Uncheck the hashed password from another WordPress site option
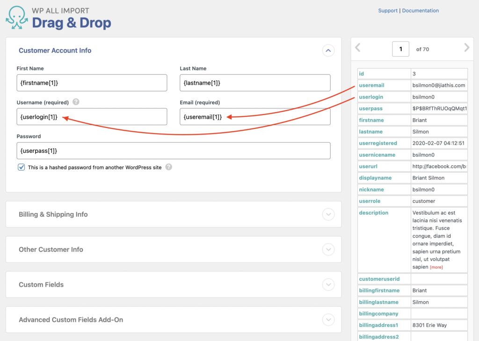Image resolution: width=479 pixels, height=341 pixels. click(x=21, y=166)
